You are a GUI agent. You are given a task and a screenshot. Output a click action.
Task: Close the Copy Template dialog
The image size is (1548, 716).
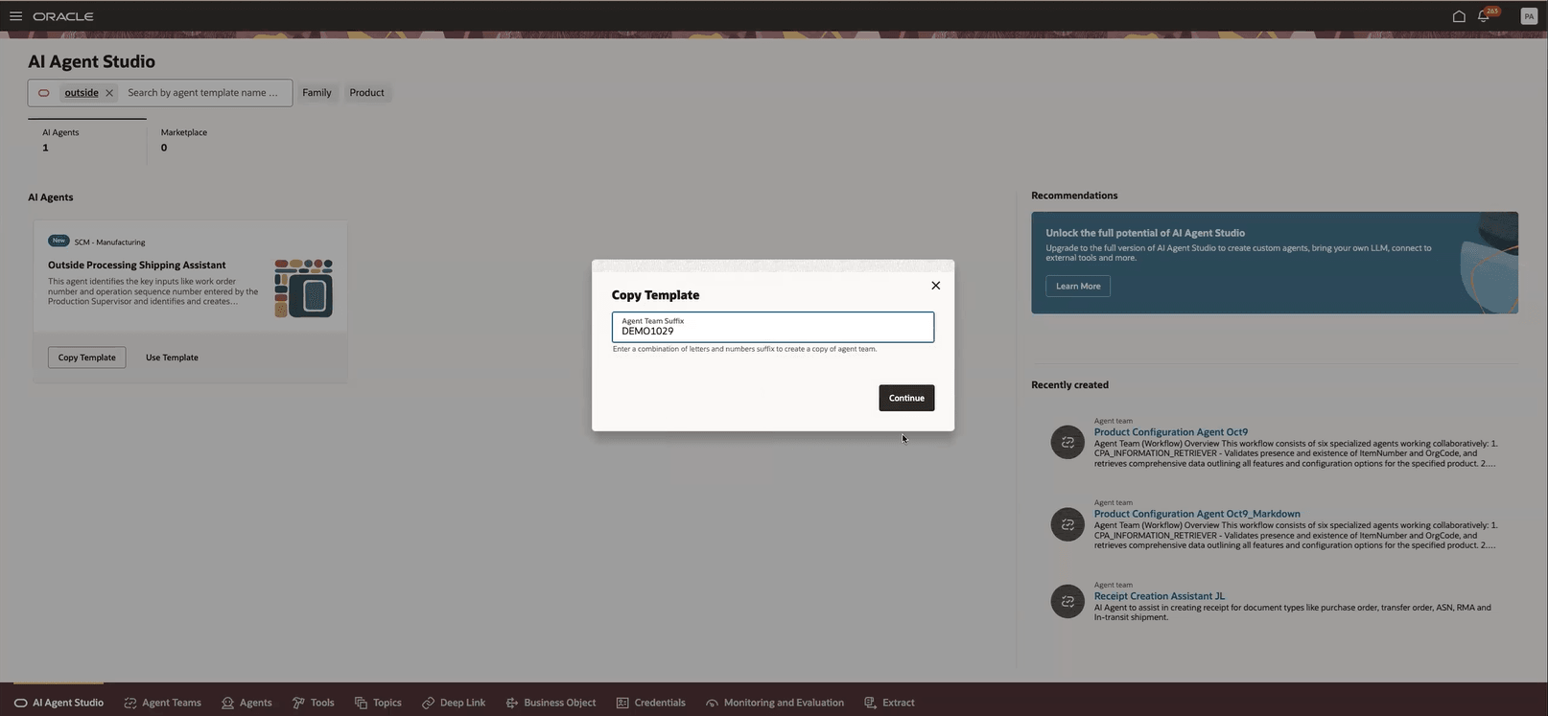936,286
